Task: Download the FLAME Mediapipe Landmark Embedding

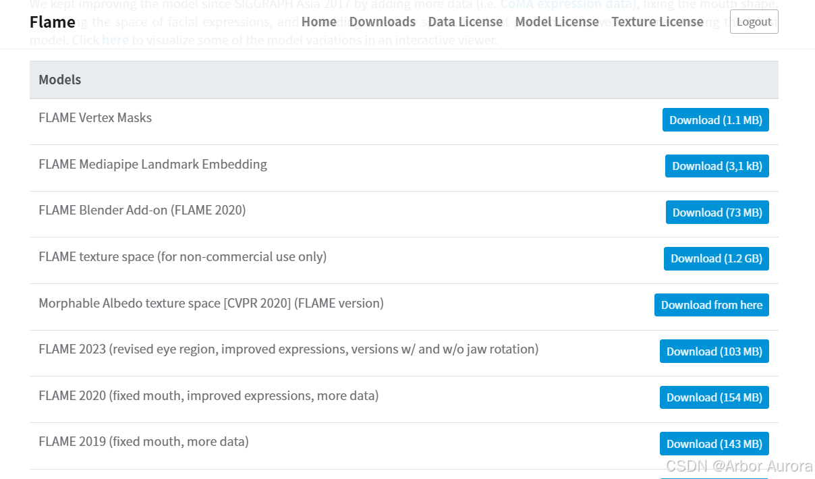Action: click(716, 166)
